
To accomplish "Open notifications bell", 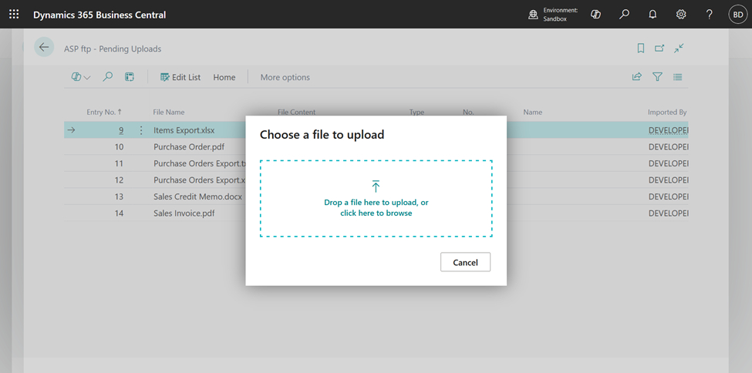I will coord(653,15).
